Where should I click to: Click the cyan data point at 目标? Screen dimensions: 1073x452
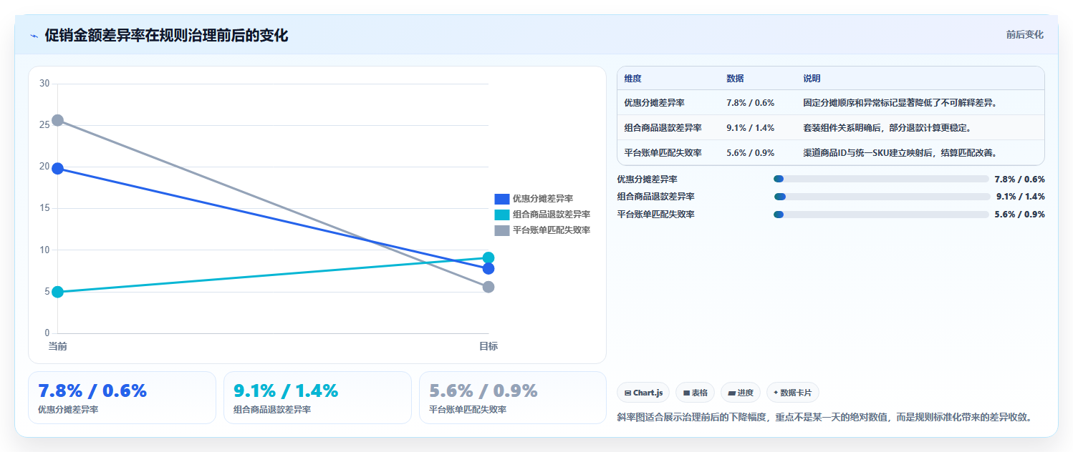(x=489, y=257)
